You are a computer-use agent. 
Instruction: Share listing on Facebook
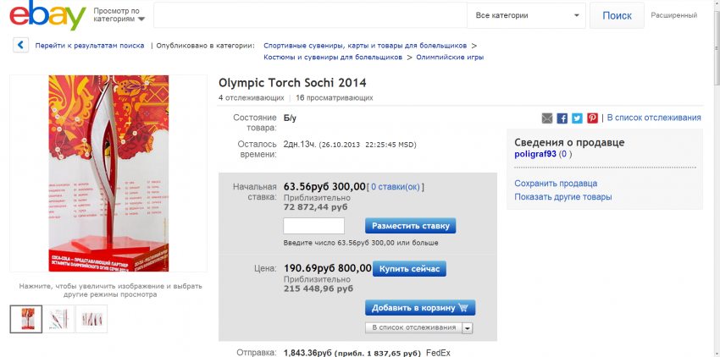click(x=562, y=118)
